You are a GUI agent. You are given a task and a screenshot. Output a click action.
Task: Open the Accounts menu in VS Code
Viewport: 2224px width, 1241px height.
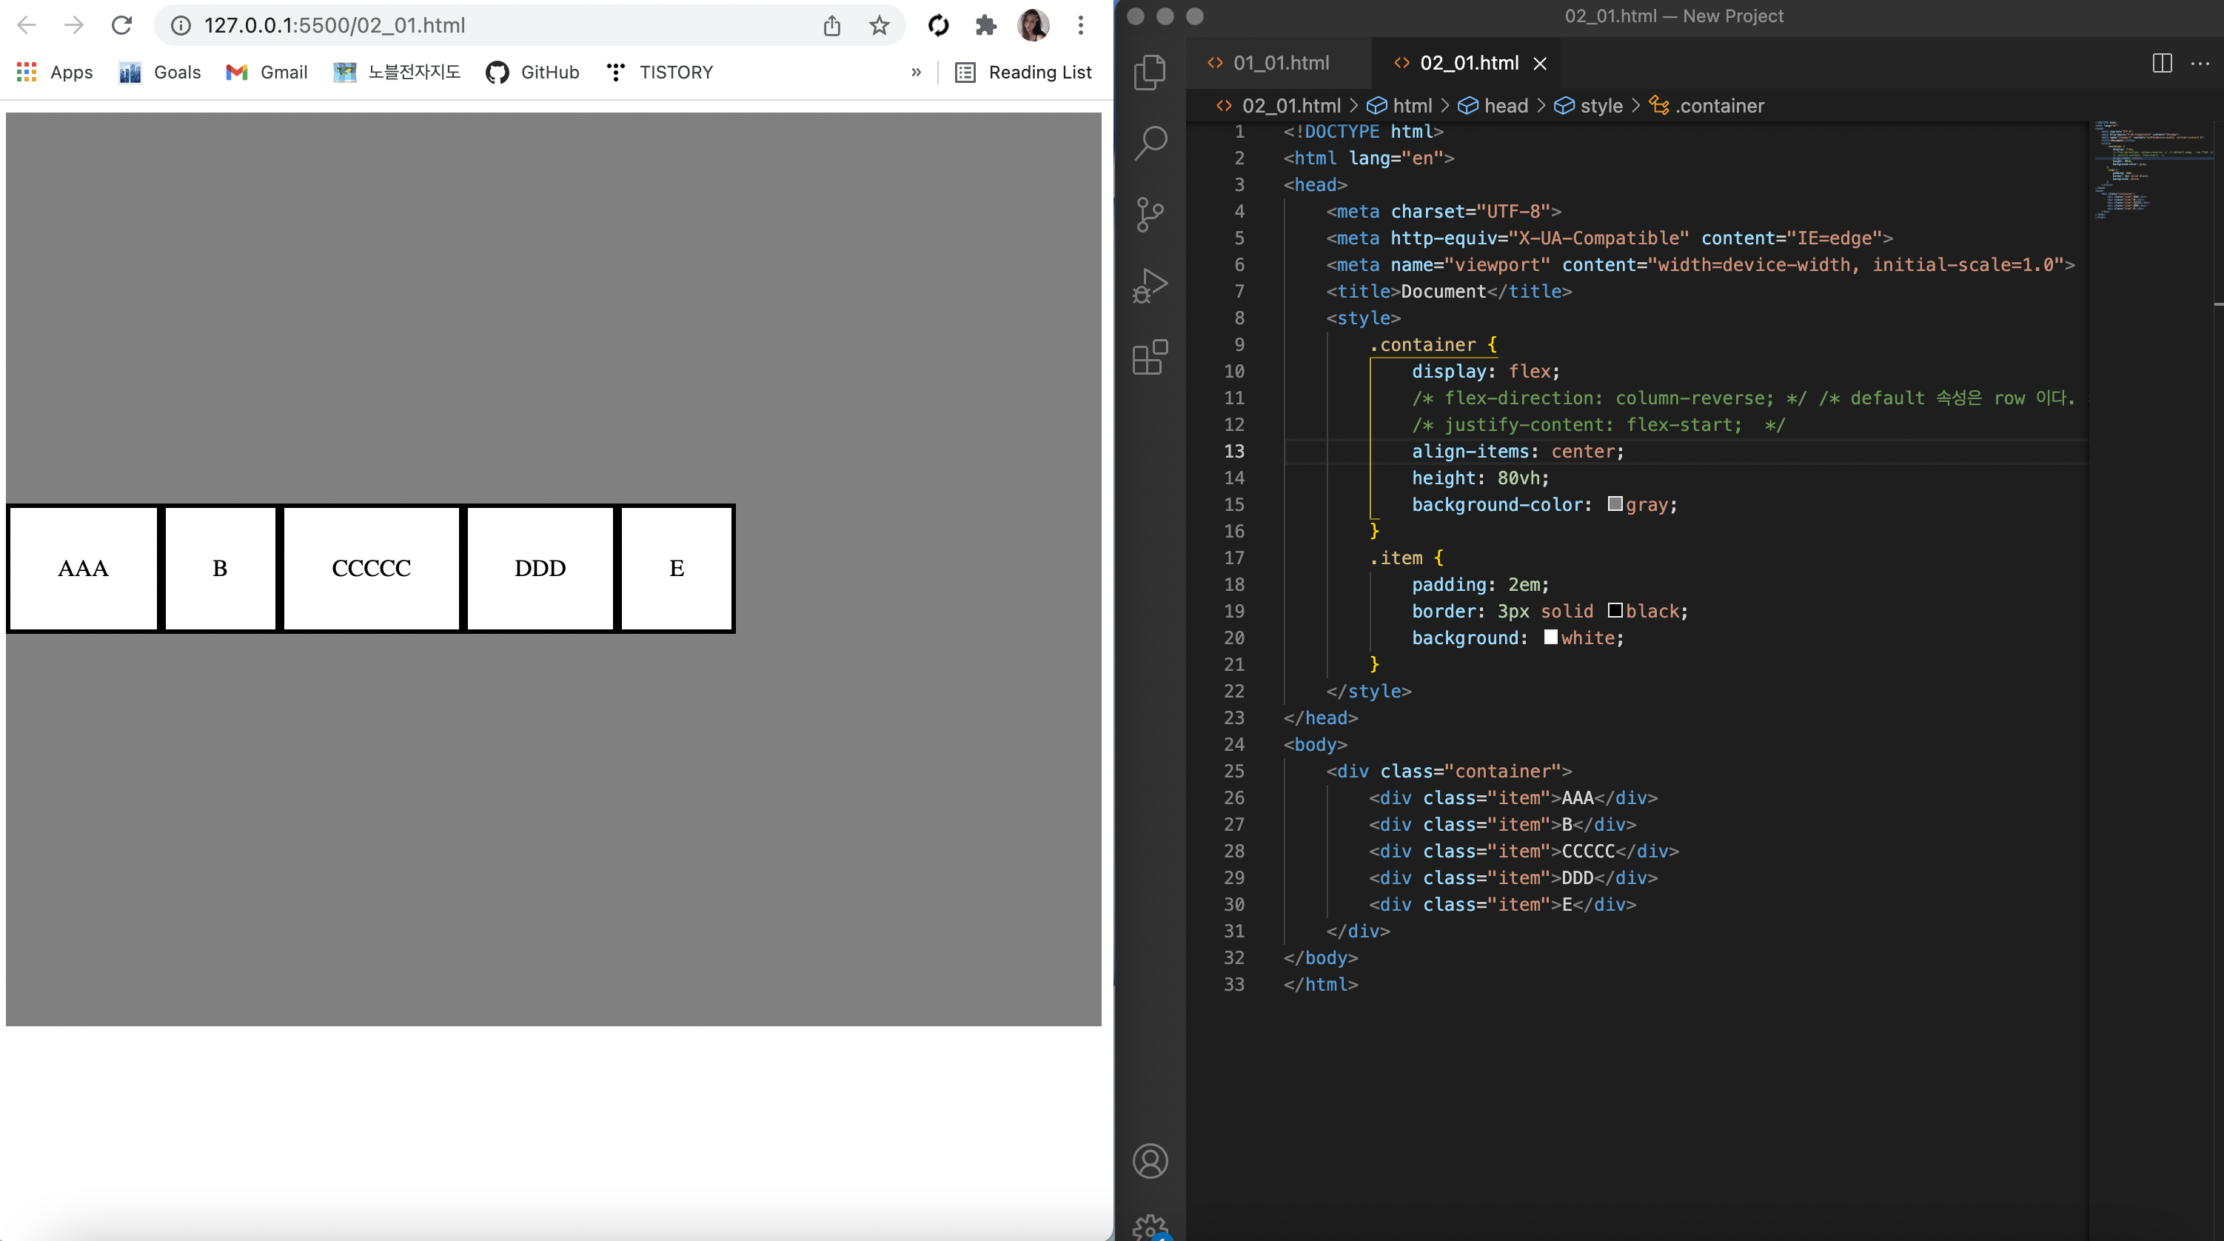(x=1150, y=1161)
